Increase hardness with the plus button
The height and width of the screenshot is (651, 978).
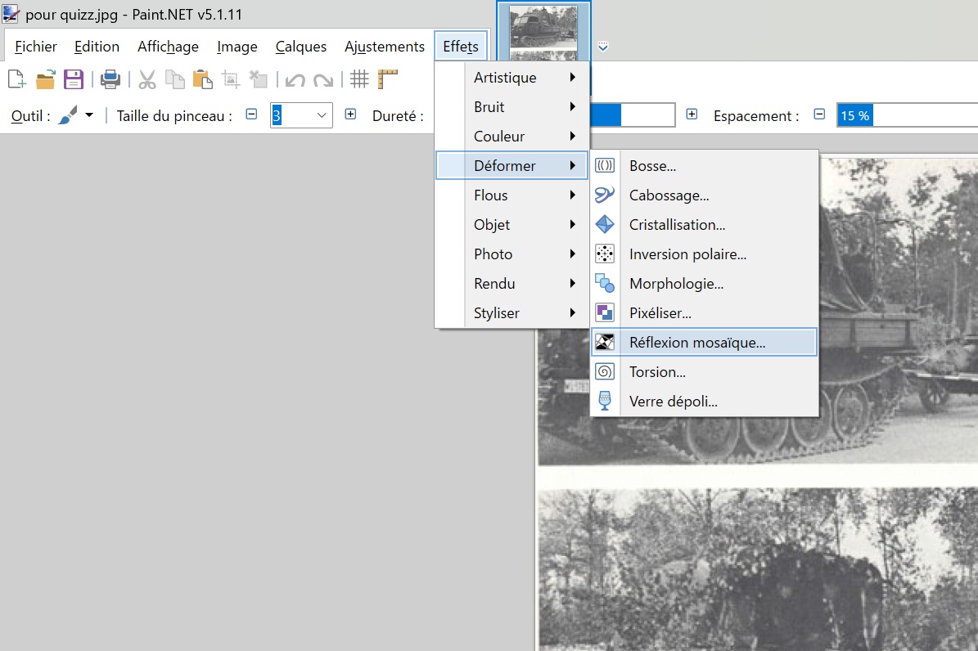click(x=692, y=114)
